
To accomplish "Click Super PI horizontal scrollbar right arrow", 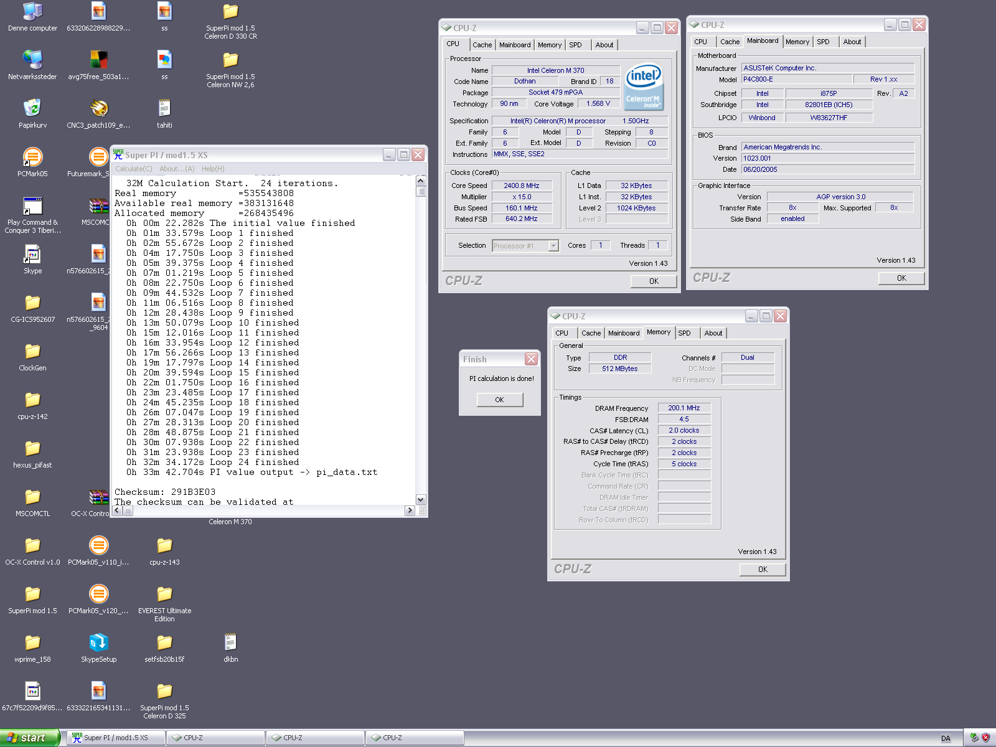I will 410,510.
